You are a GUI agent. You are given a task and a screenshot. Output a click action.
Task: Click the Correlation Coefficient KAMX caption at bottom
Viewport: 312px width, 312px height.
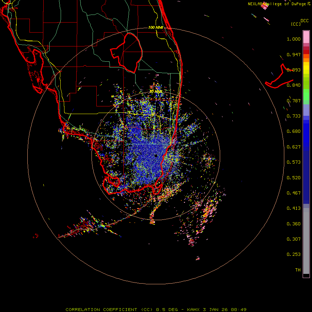click(x=156, y=310)
